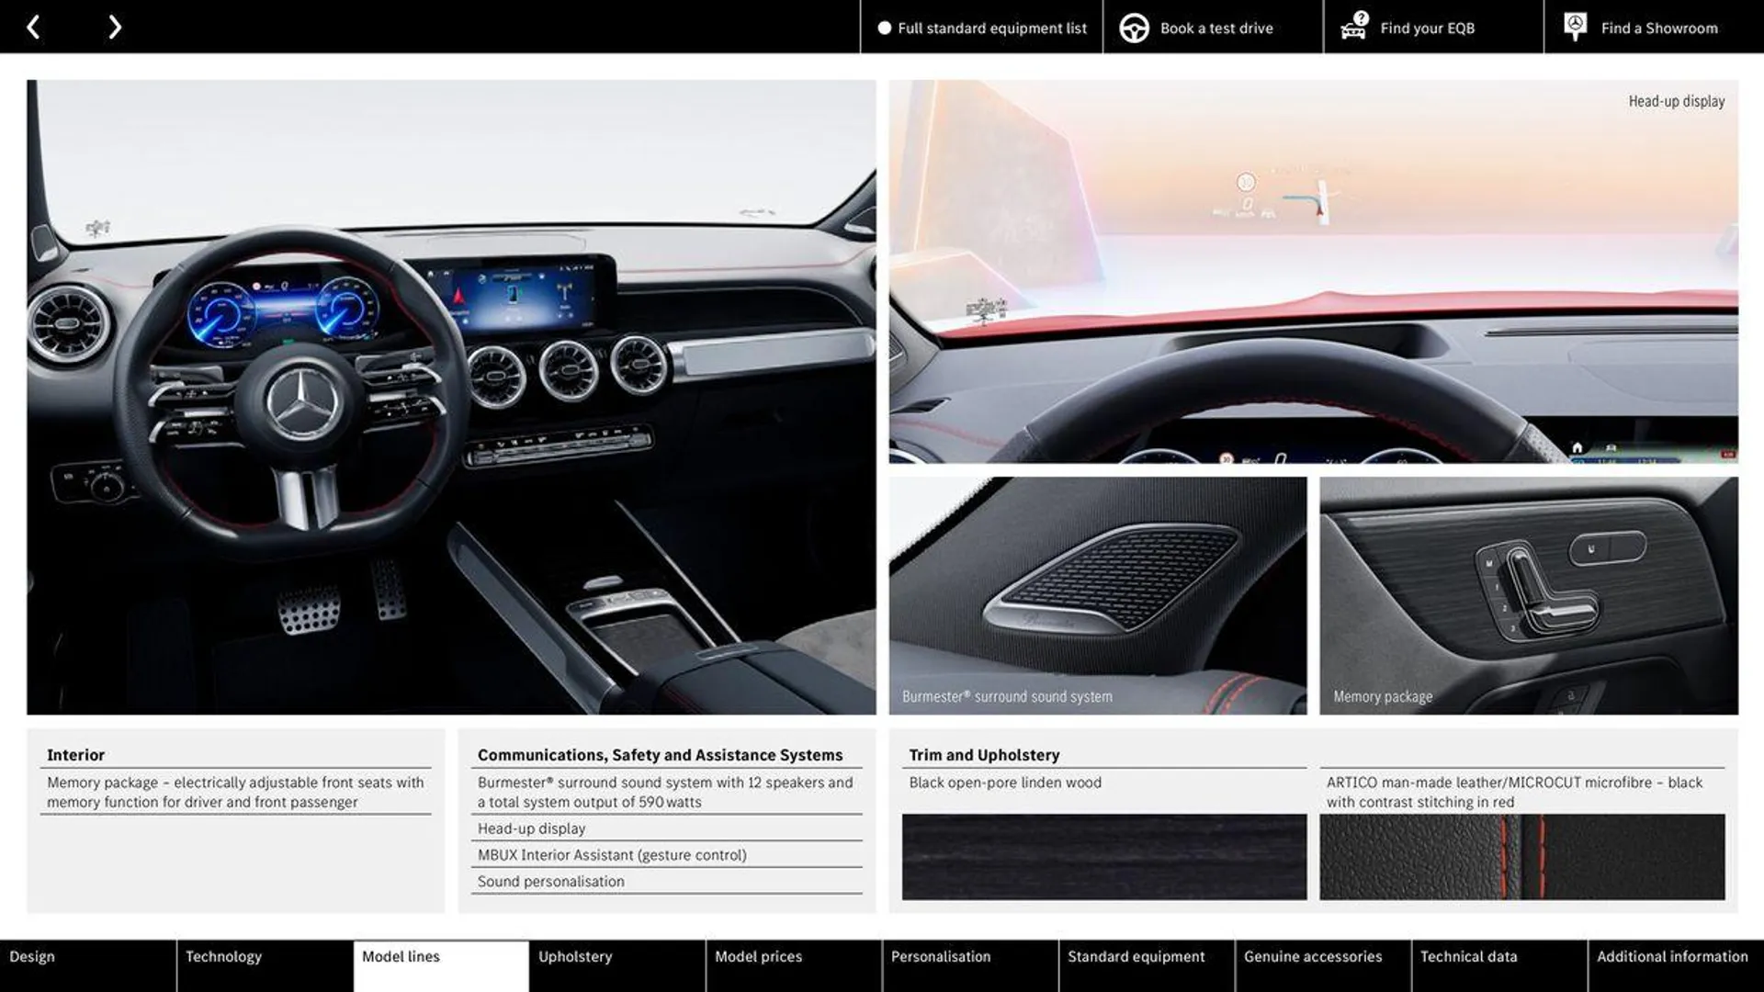Open Book a test drive link
Viewport: 1764px width, 992px height.
(1213, 28)
